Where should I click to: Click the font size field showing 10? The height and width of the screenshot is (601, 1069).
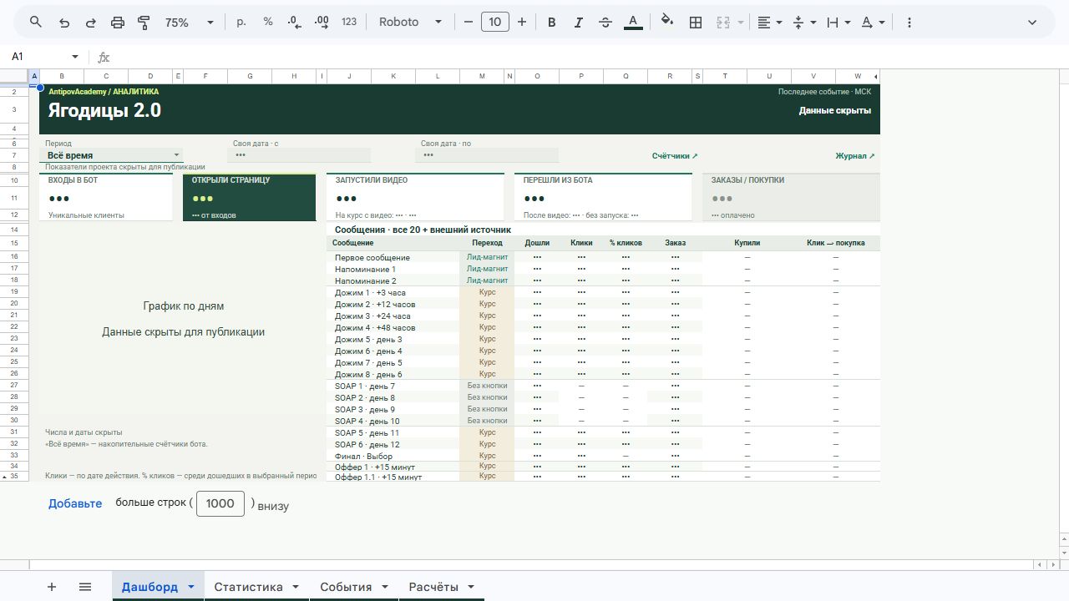(x=495, y=23)
